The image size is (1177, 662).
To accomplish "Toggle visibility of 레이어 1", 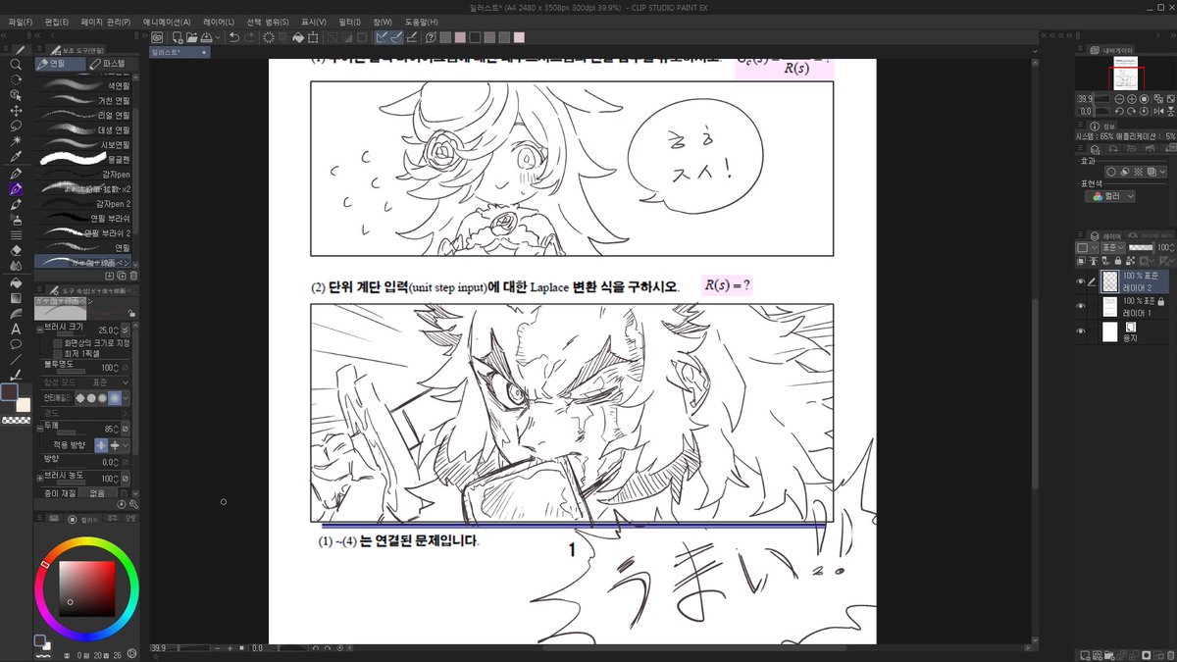I will point(1081,306).
